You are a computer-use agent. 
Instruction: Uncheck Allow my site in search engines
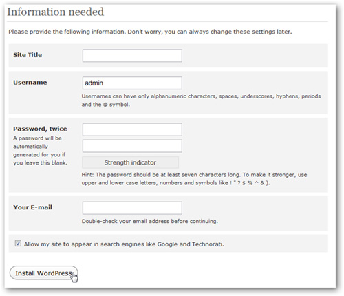[18, 244]
